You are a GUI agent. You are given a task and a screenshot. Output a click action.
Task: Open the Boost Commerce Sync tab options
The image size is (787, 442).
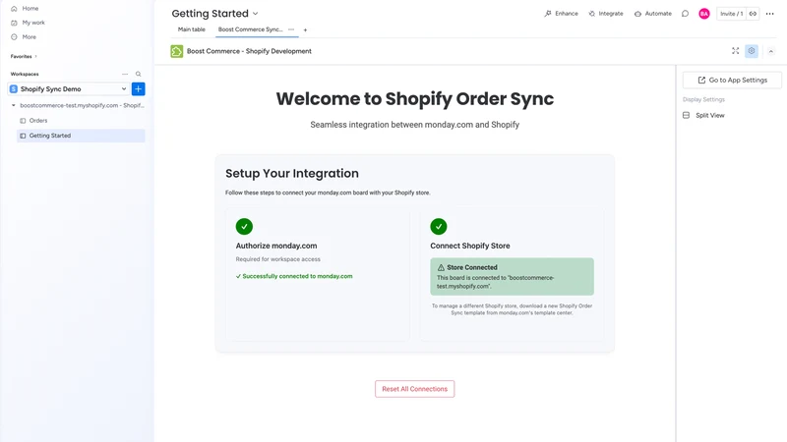(291, 29)
